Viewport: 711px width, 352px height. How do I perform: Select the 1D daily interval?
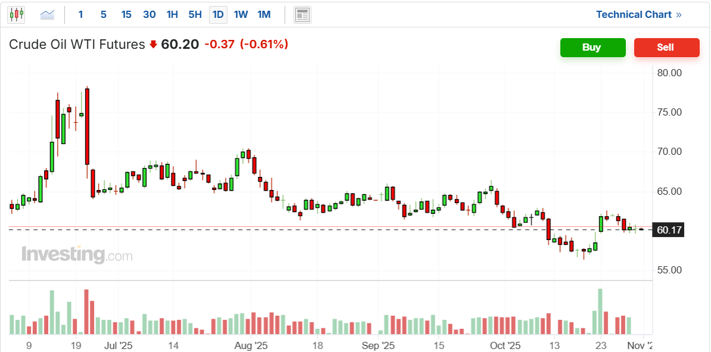[218, 14]
